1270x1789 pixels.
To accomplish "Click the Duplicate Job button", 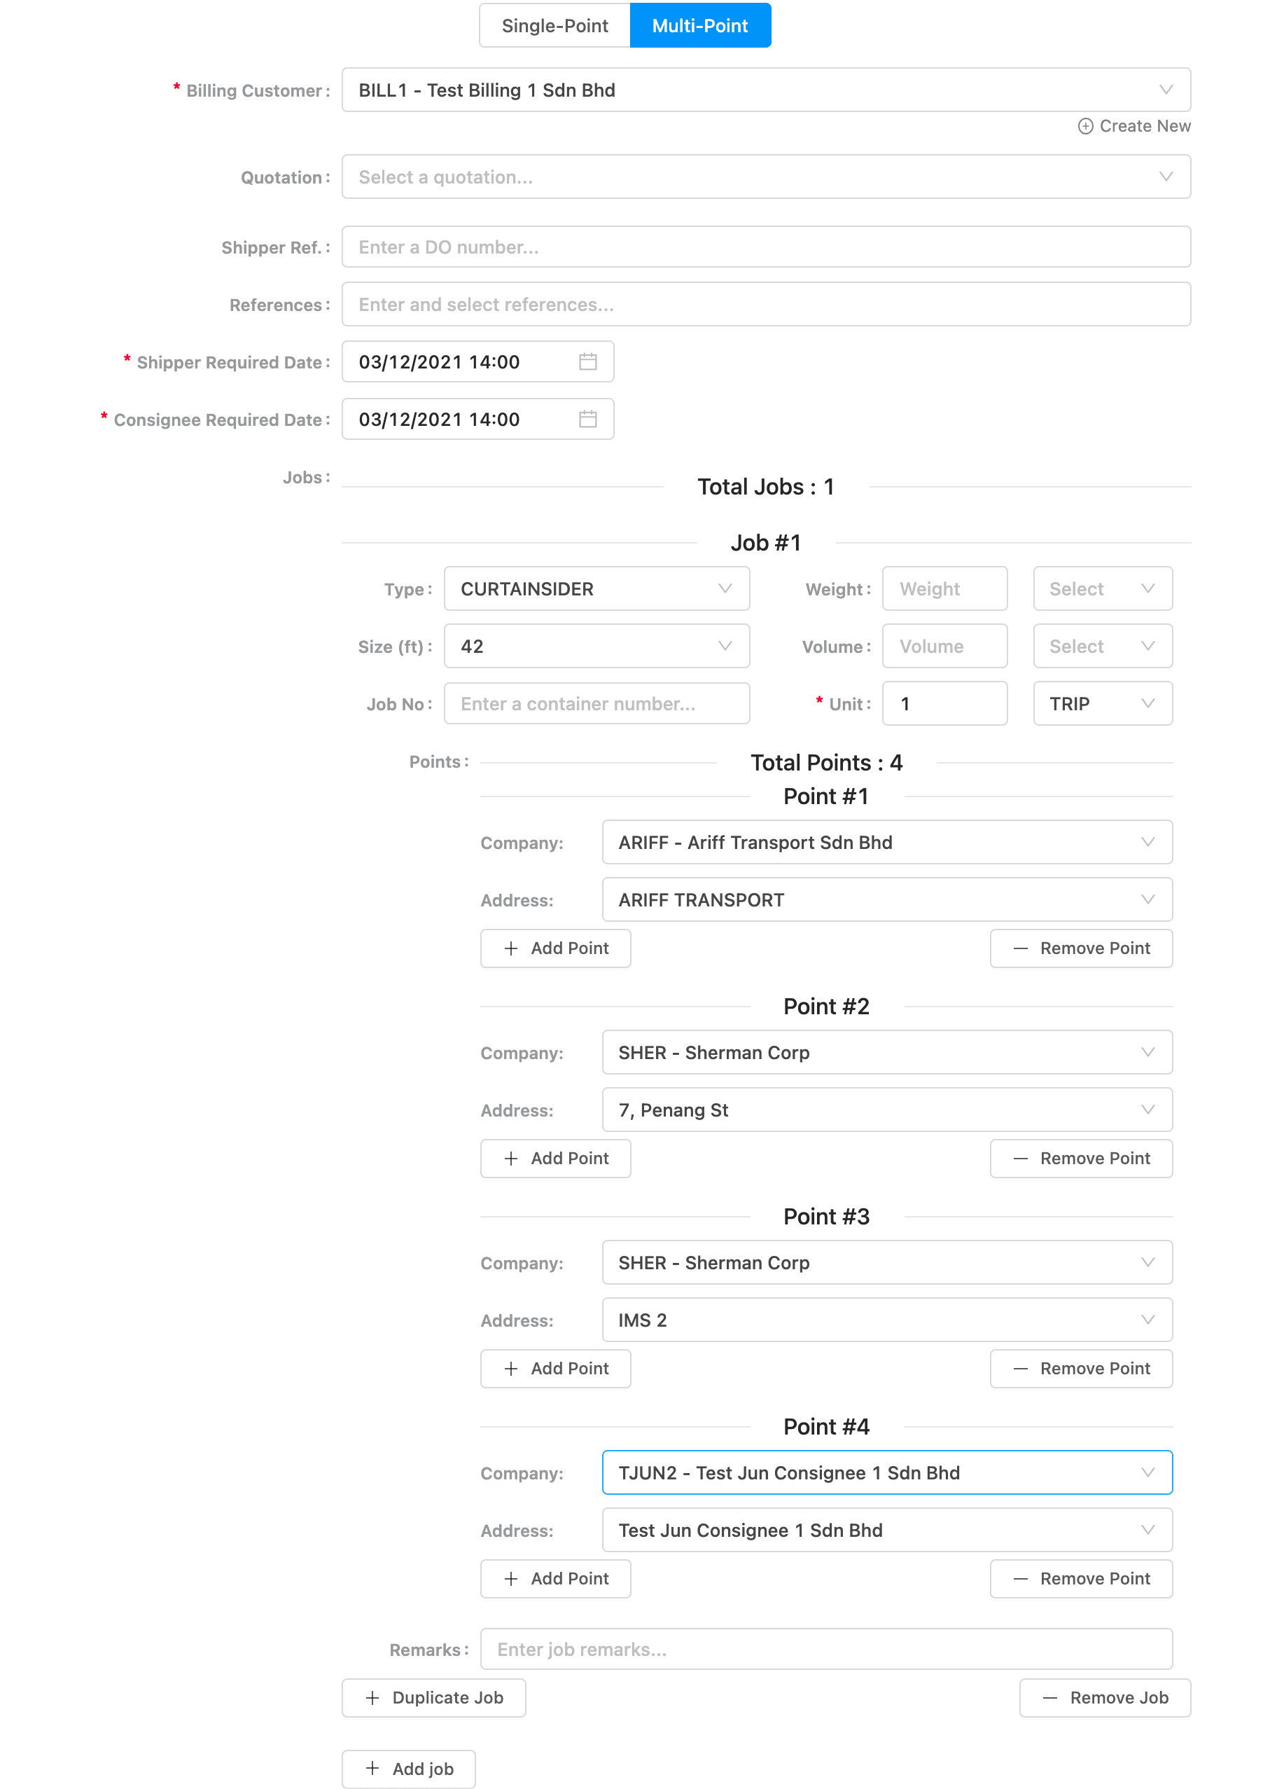I will 433,1697.
